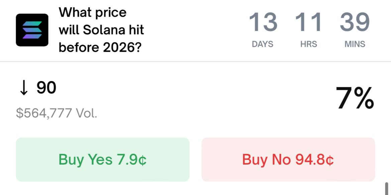391x195 pixels.
Task: Click the vertical scrollbar handle
Action: (x=387, y=189)
